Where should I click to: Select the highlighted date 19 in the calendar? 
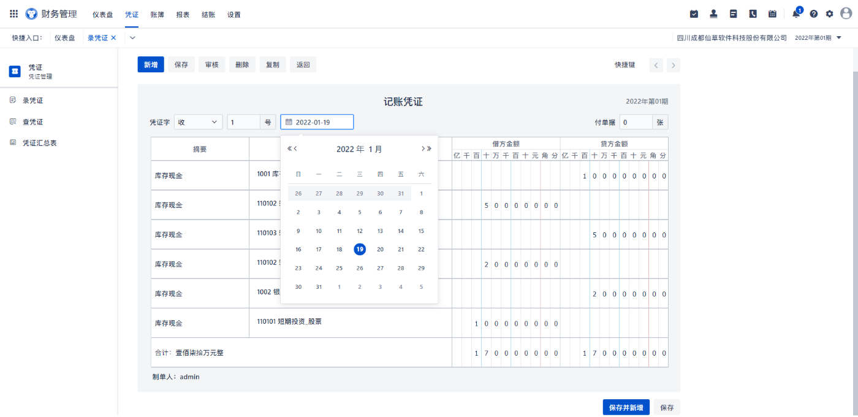(x=360, y=249)
